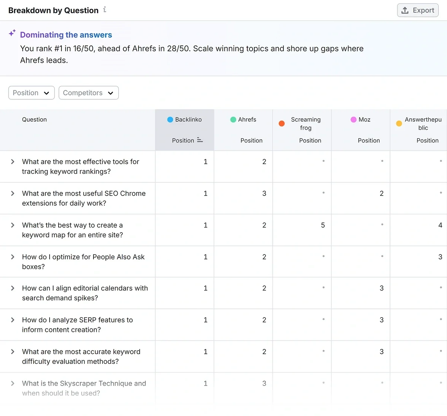Open the Position filter dropdown
447x416 pixels.
tap(31, 93)
